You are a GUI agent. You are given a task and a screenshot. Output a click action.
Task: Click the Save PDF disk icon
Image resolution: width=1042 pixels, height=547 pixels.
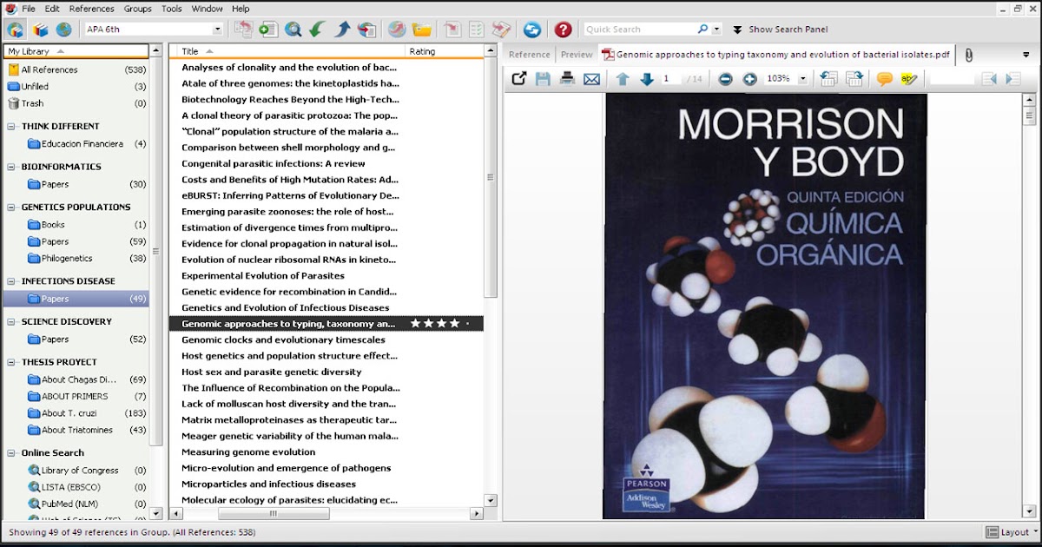[x=544, y=78]
